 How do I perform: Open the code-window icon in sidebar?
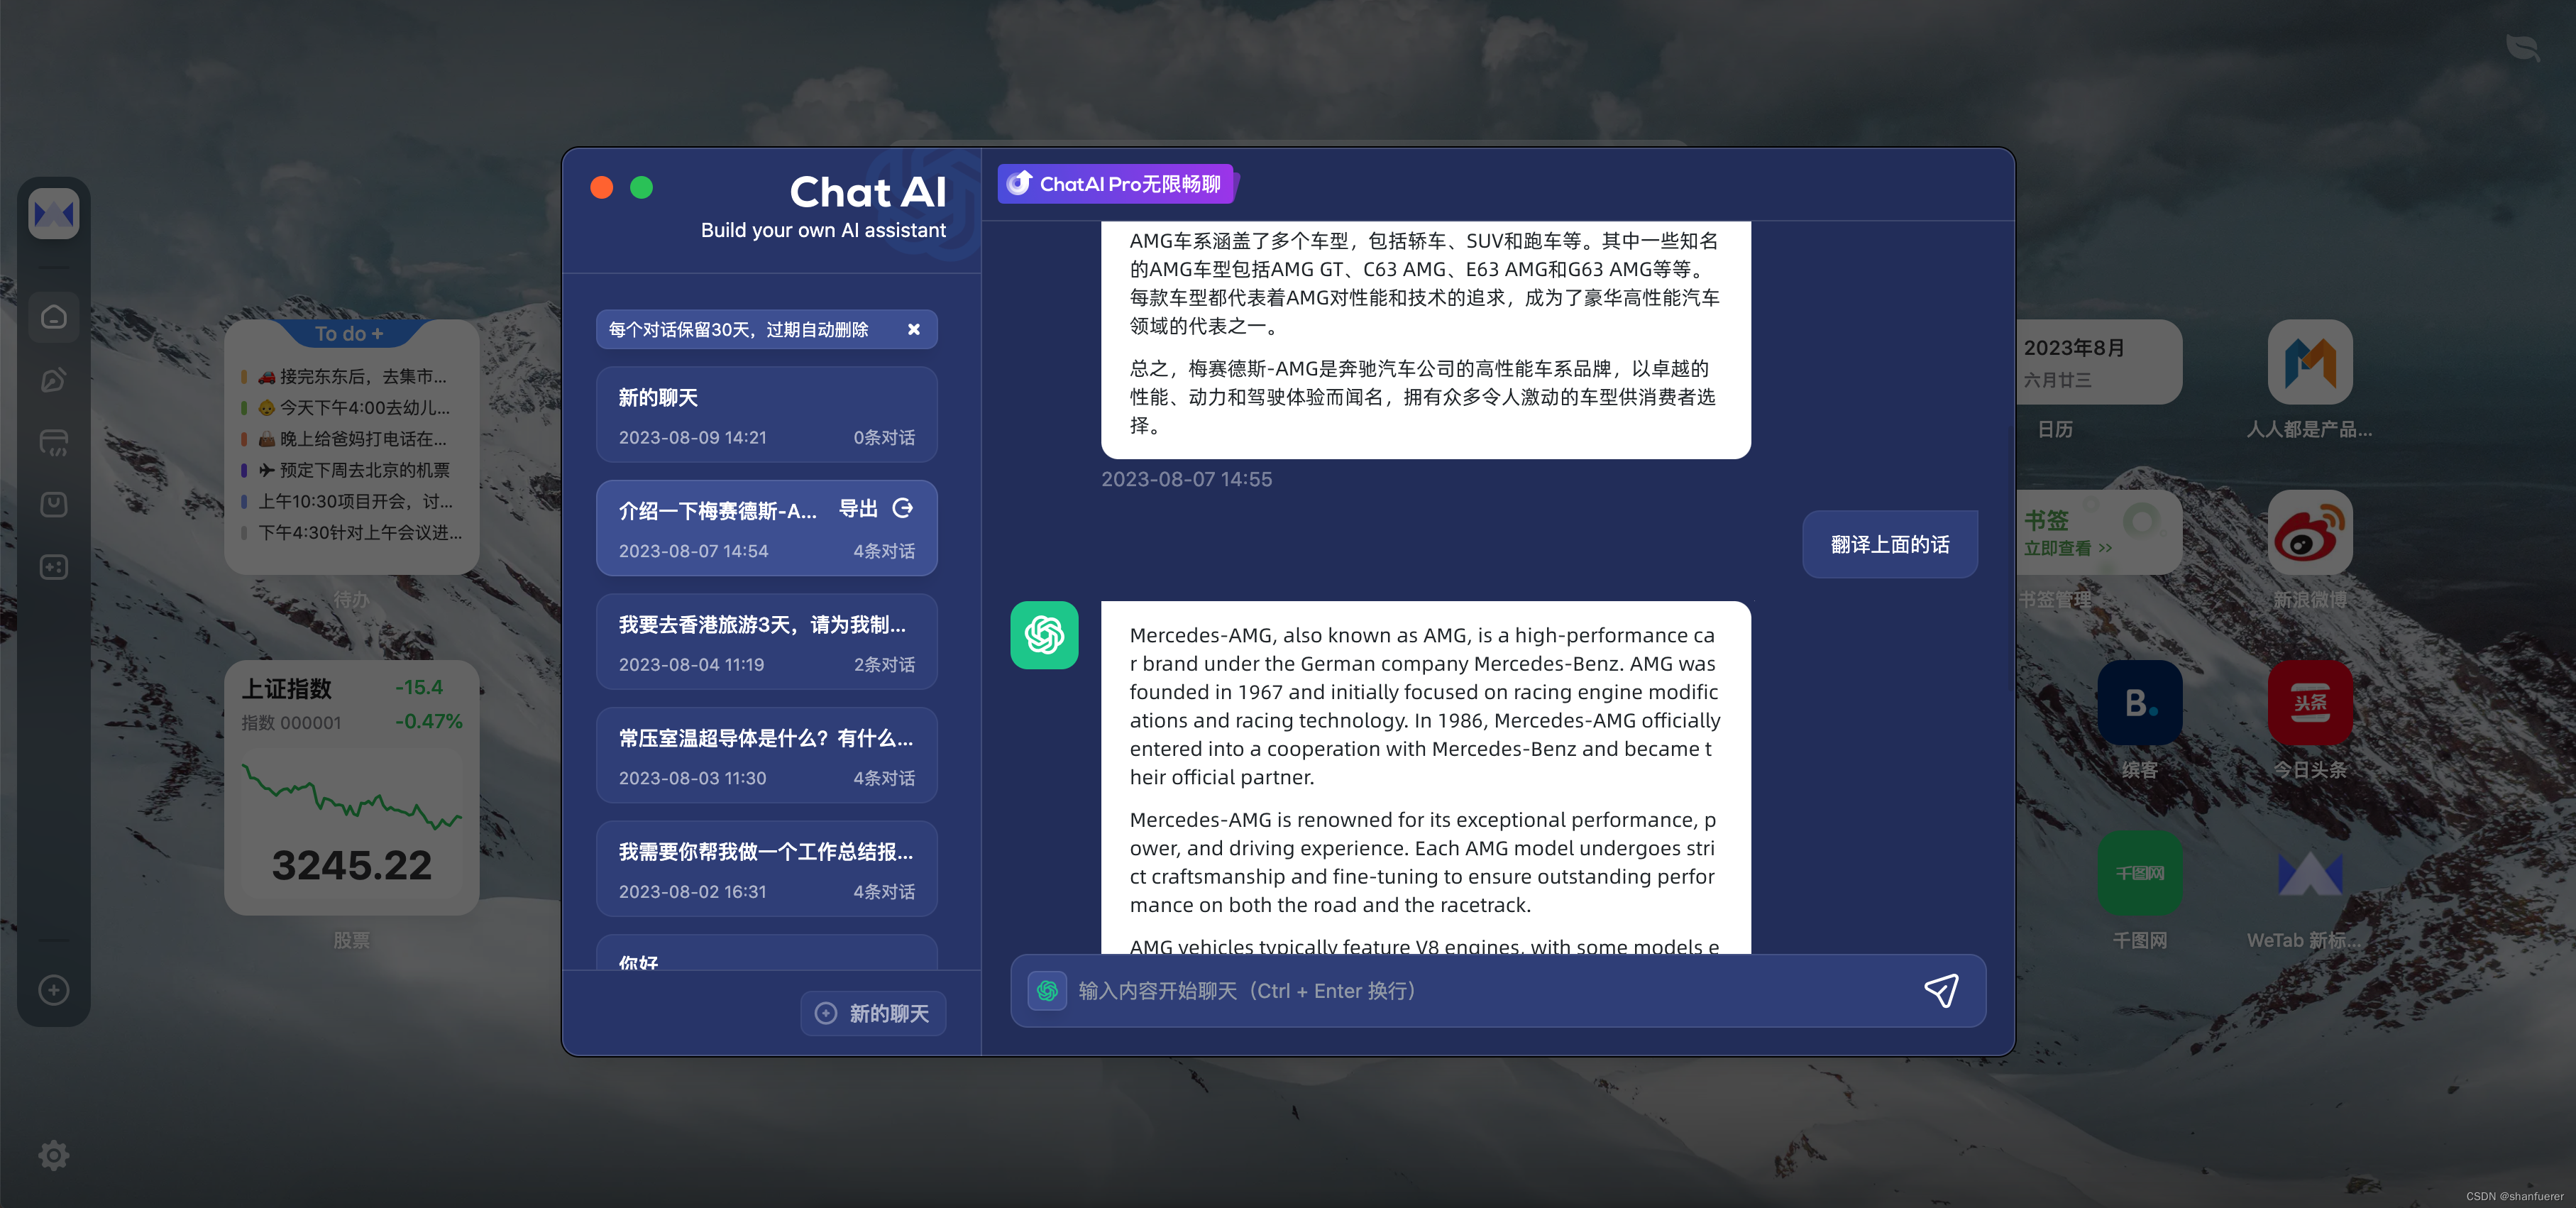pyautogui.click(x=54, y=442)
